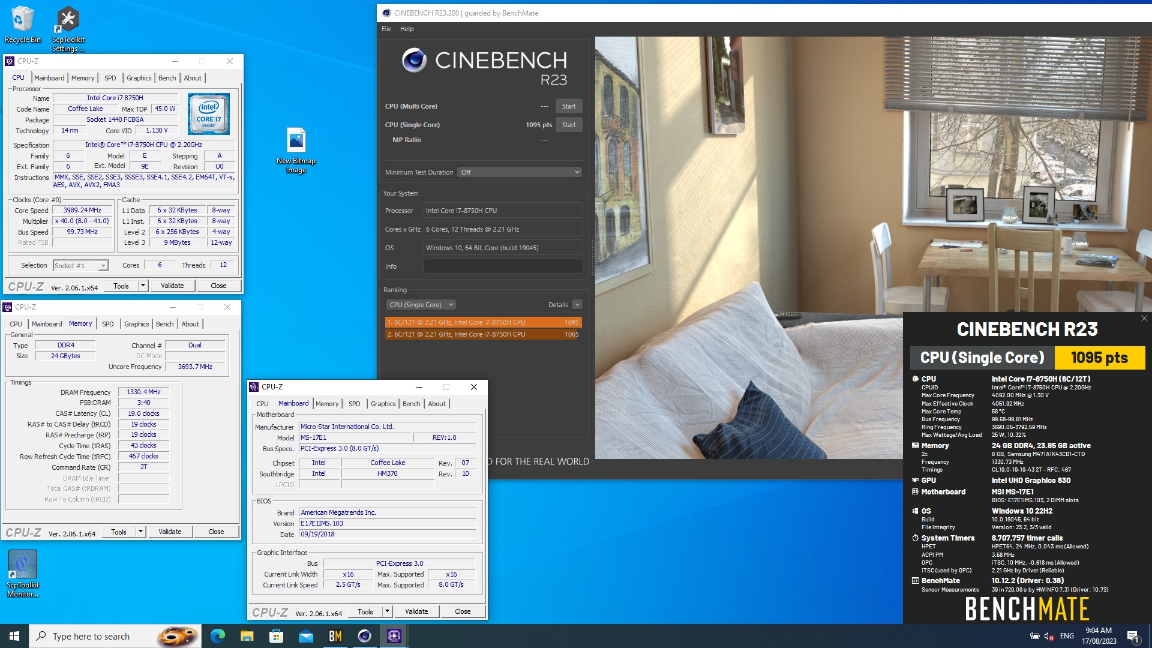Open Memory tab in Mainboard CPU-Z window
Screen dimensions: 1152x648
pyautogui.click(x=327, y=404)
